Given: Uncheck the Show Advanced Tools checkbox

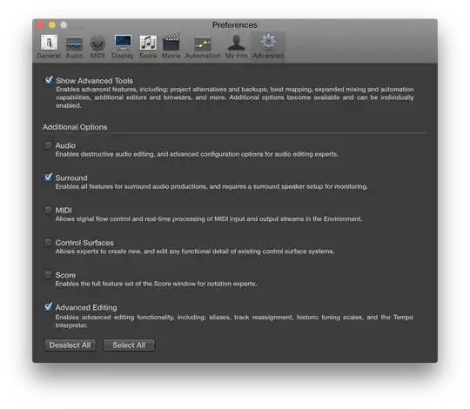Looking at the screenshot, I should [49, 80].
